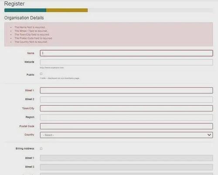Viewport: 218px width, 175px height.
Task: Click the Street 1 address field
Action: (126, 91)
